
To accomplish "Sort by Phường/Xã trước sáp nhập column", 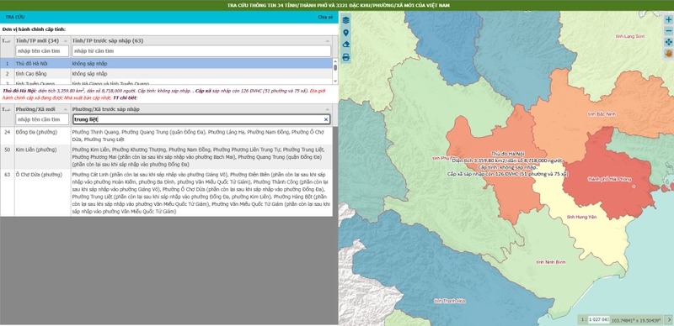I will [x=201, y=109].
